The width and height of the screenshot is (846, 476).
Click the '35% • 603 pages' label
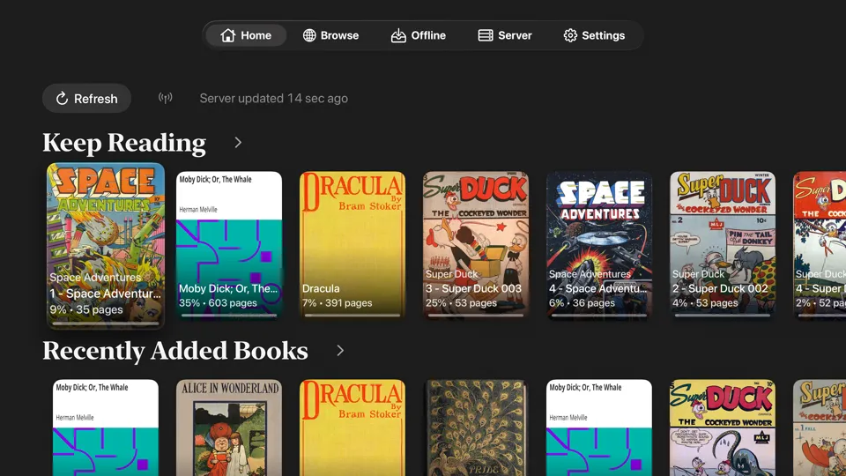point(218,302)
